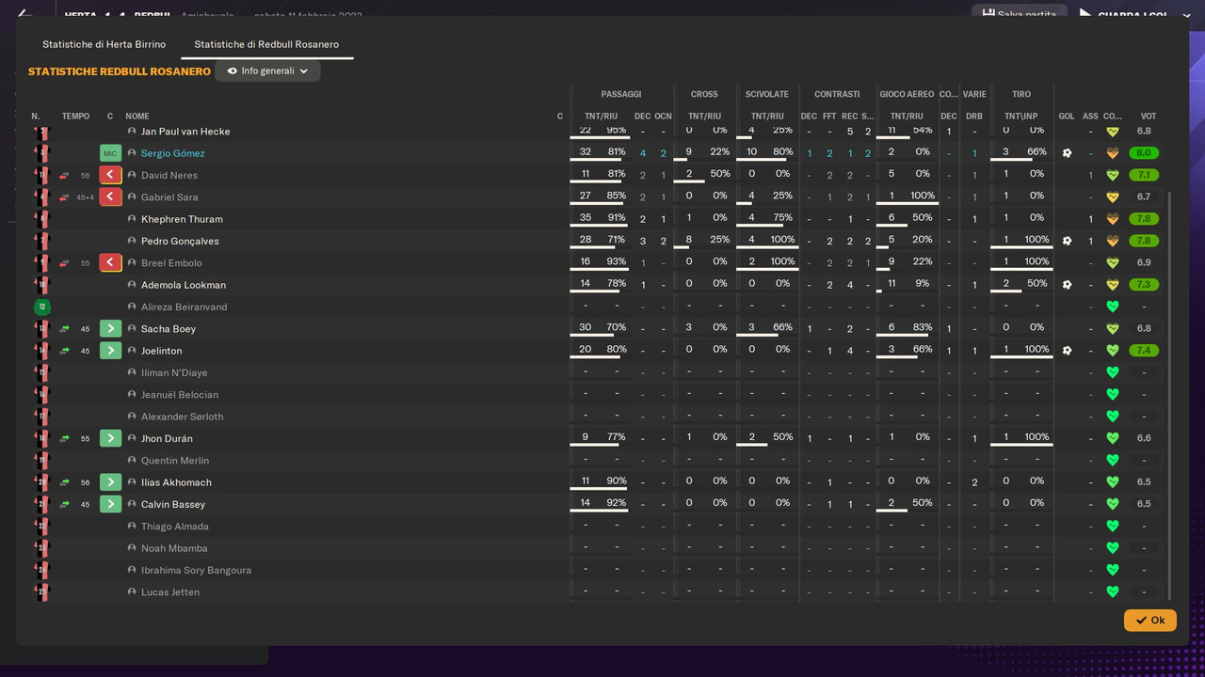The height and width of the screenshot is (677, 1205).
Task: Sort by NOME column header
Action: coord(137,117)
